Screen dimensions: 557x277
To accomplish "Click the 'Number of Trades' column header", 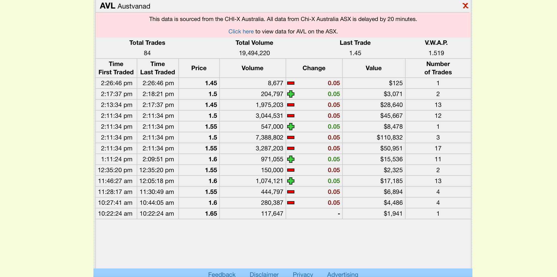I will [438, 68].
